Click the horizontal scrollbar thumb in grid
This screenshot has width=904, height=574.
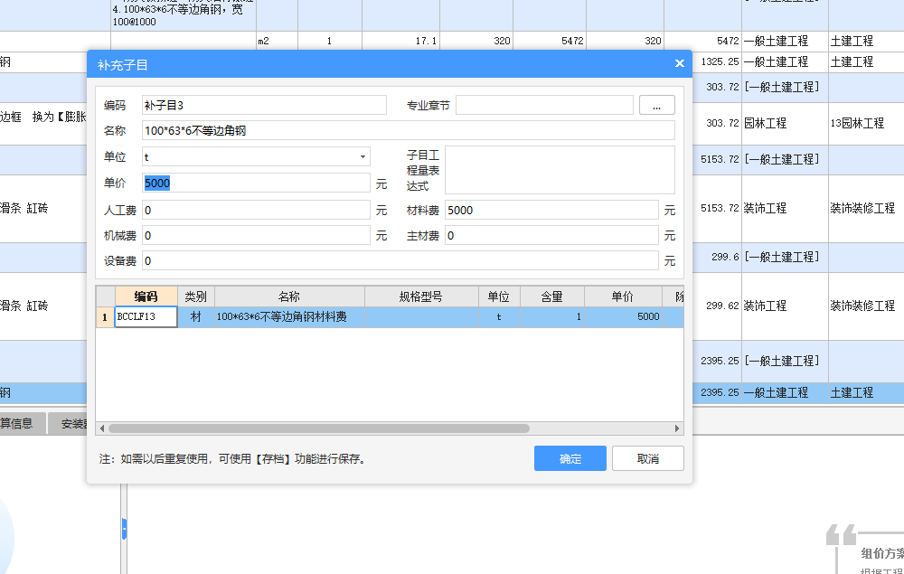click(x=319, y=428)
